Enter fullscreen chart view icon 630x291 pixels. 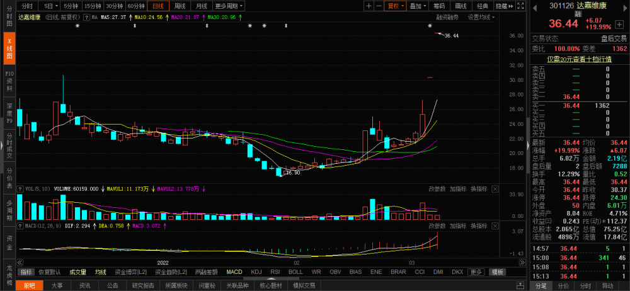click(x=520, y=6)
